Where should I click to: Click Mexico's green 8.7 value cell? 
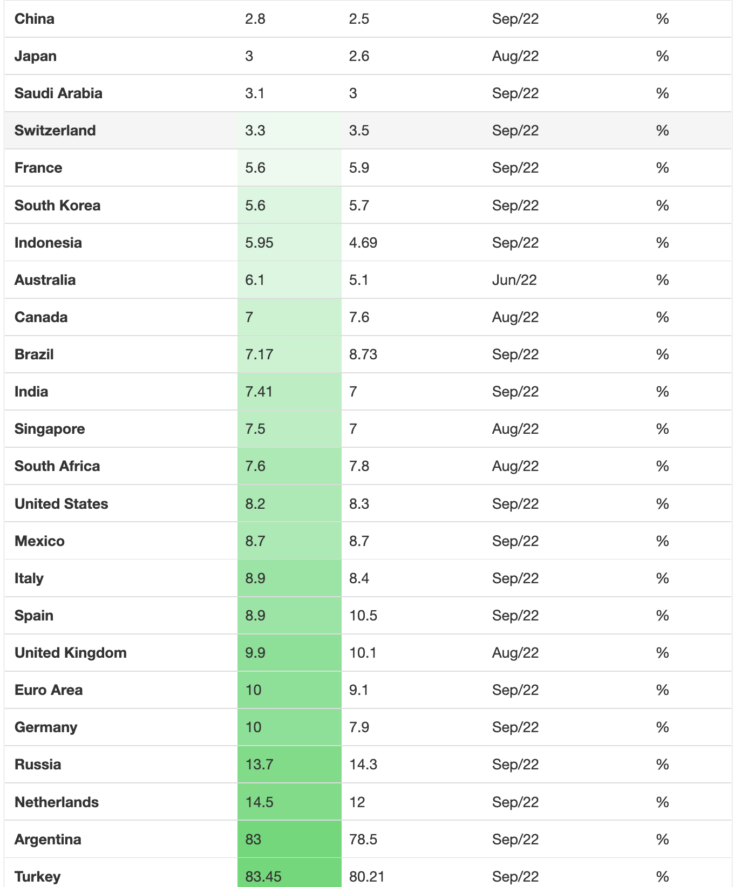tap(289, 541)
